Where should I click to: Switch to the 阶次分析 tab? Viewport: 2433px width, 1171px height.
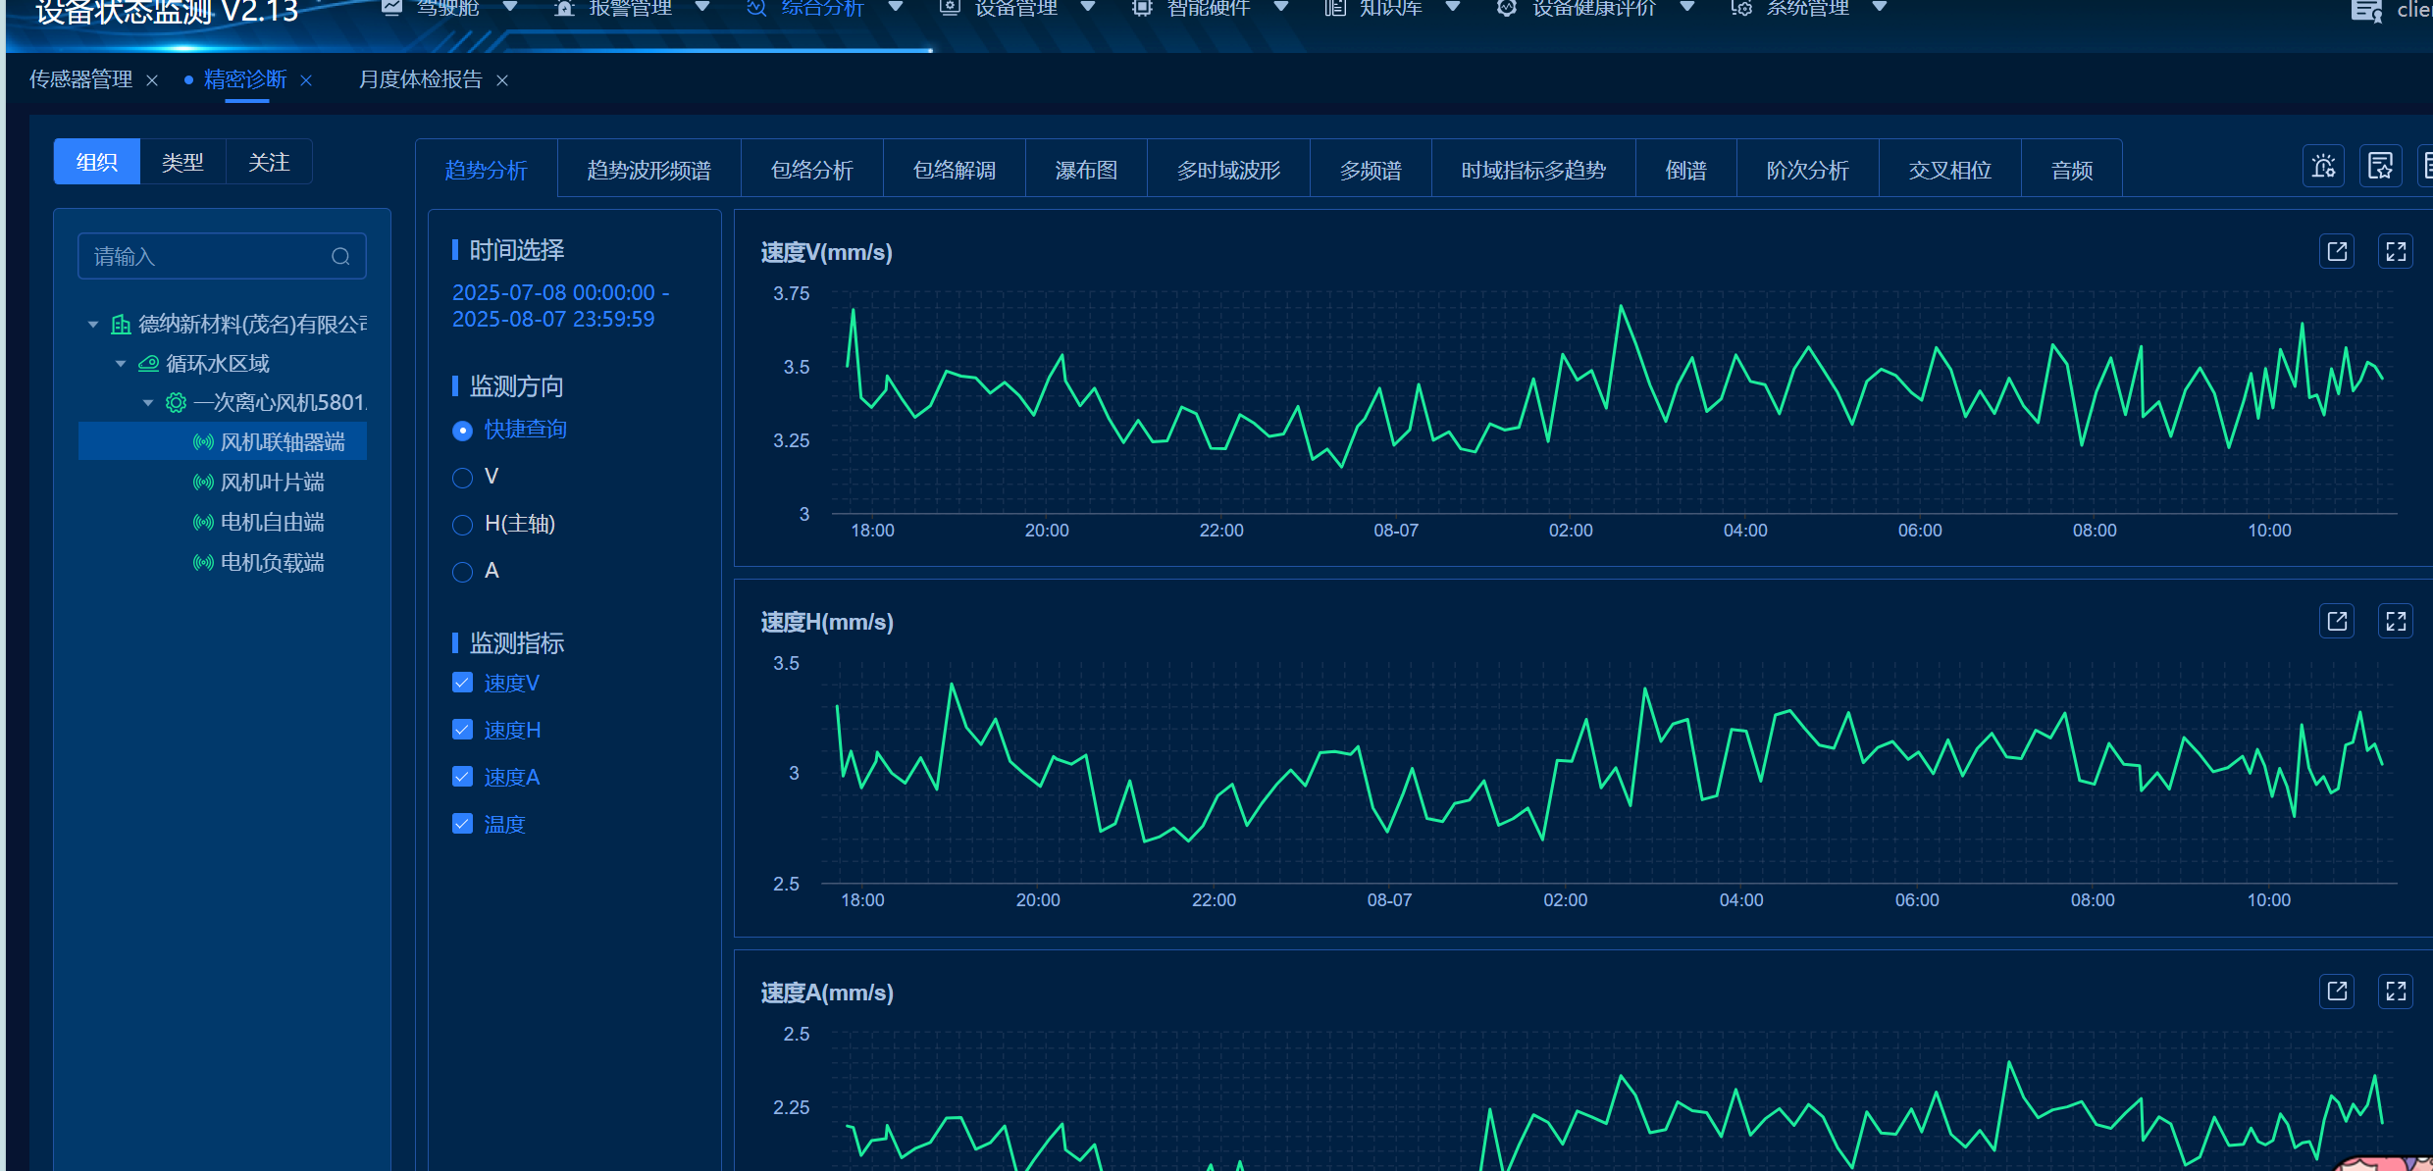pyautogui.click(x=1807, y=170)
